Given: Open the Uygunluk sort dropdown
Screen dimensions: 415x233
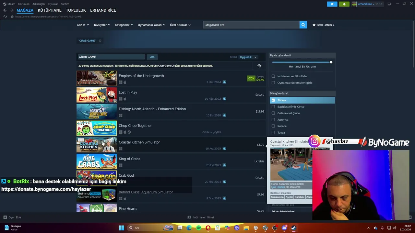Looking at the screenshot, I should tap(248, 57).
